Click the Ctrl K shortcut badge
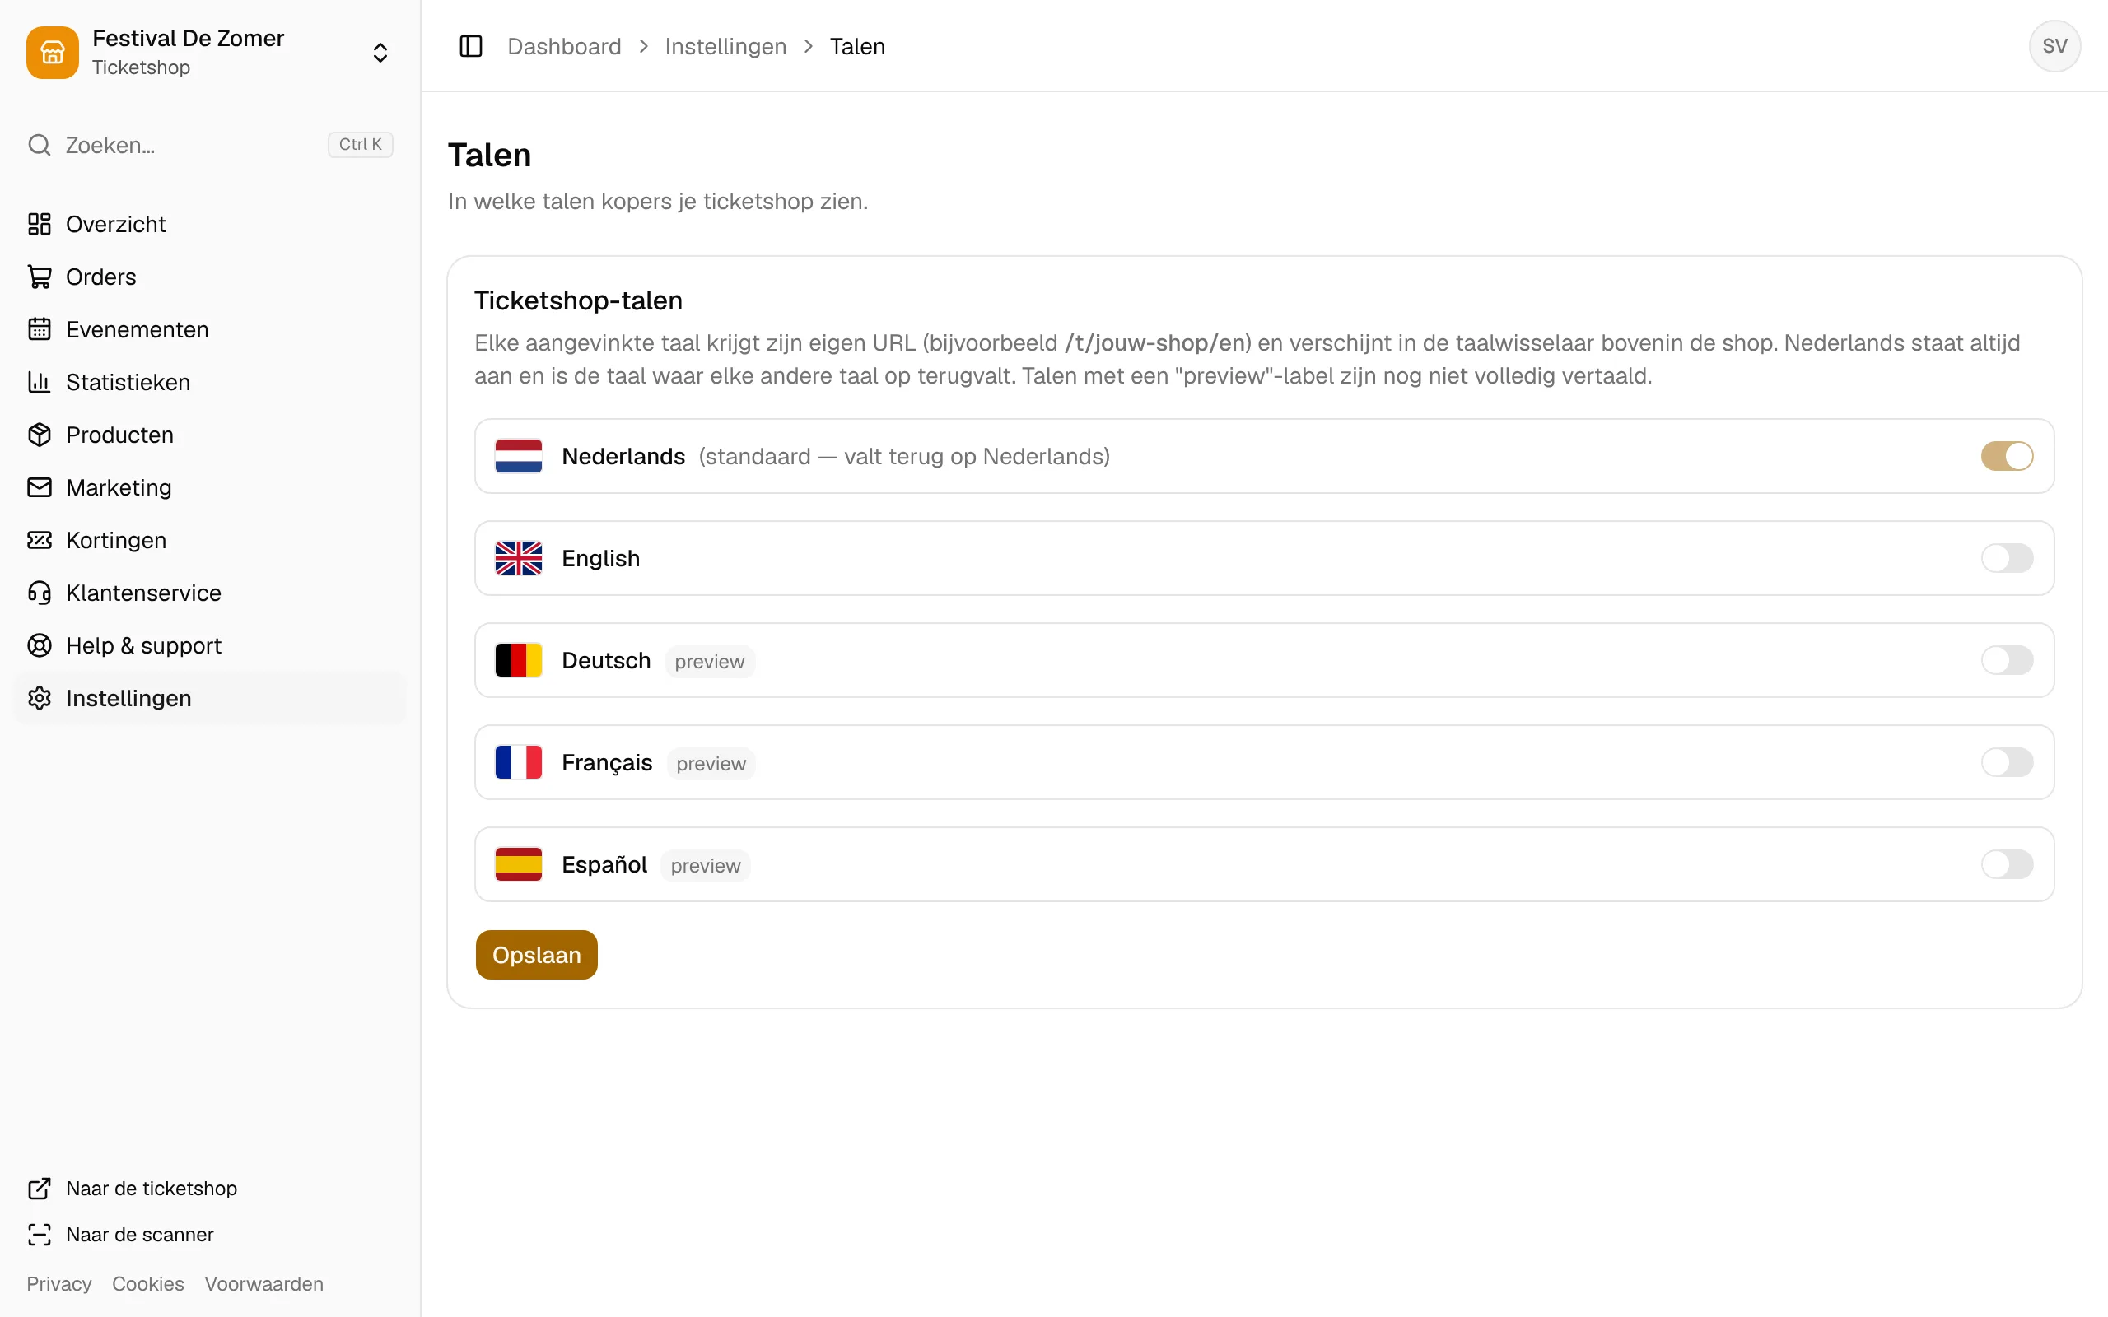This screenshot has width=2108, height=1317. (x=360, y=145)
